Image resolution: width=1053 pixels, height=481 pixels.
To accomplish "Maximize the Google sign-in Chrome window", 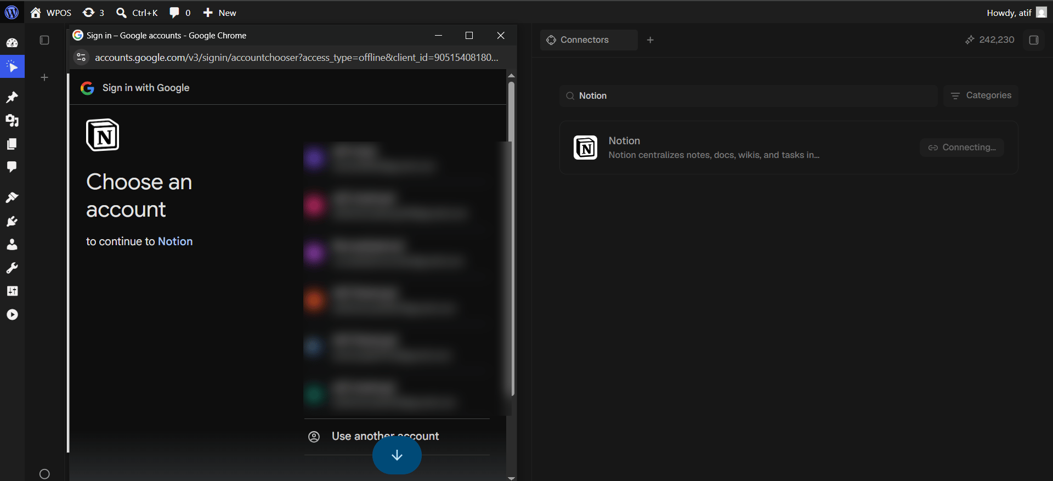I will point(469,35).
